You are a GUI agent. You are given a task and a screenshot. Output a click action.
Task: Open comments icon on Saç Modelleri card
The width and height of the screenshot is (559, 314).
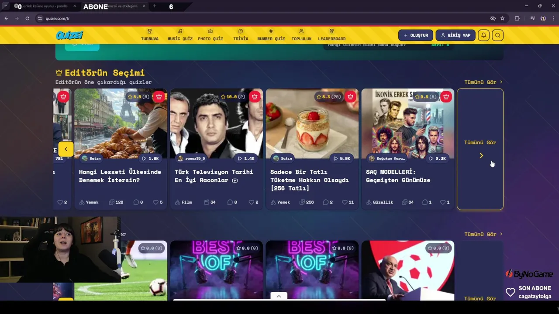coord(426,202)
